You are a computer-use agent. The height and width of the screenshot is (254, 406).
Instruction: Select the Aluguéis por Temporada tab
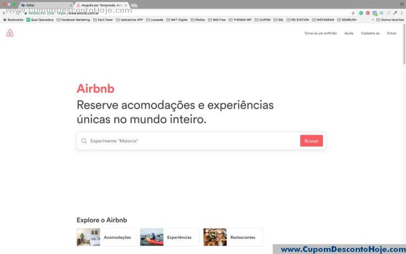[x=101, y=5]
